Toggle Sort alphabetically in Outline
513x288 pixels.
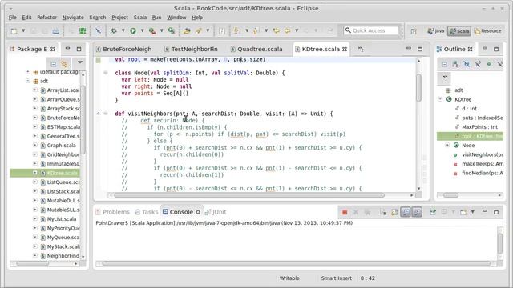coord(455,64)
